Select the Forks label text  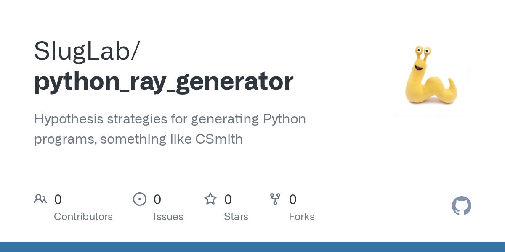coord(302,217)
